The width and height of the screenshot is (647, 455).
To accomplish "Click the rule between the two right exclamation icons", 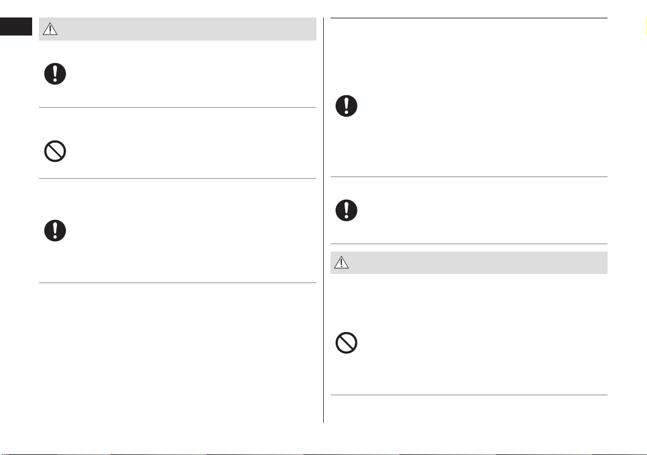I will (469, 176).
